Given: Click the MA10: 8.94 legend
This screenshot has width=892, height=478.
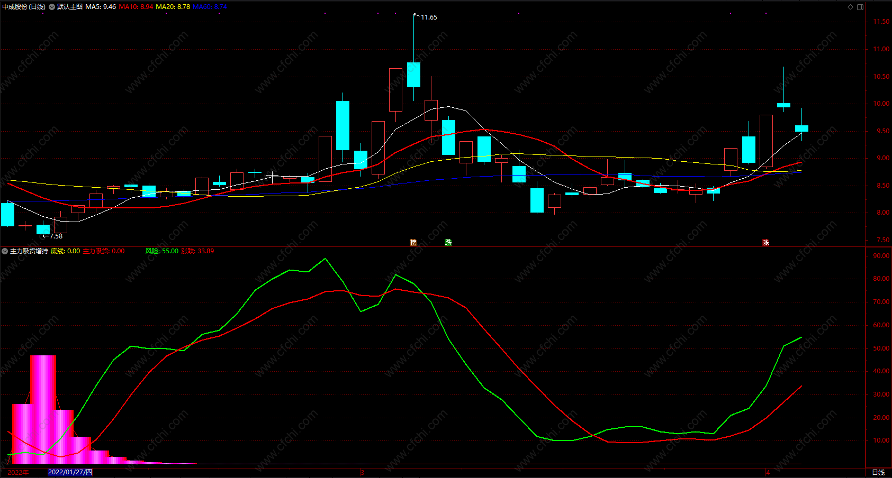Looking at the screenshot, I should (136, 7).
